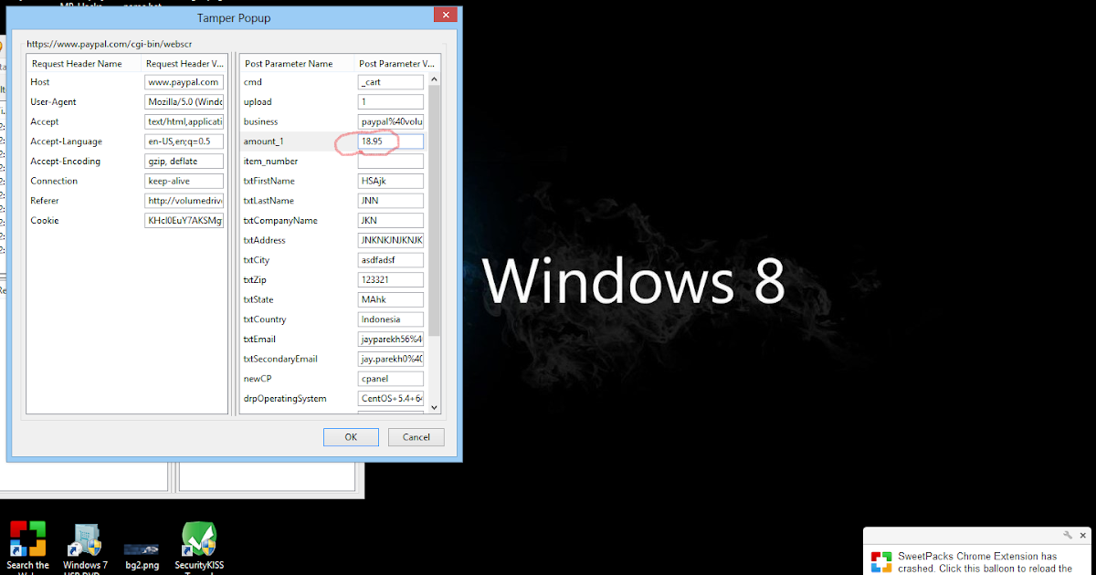Select the drpOperatingSystem parameter name
1096x575 pixels.
point(284,399)
